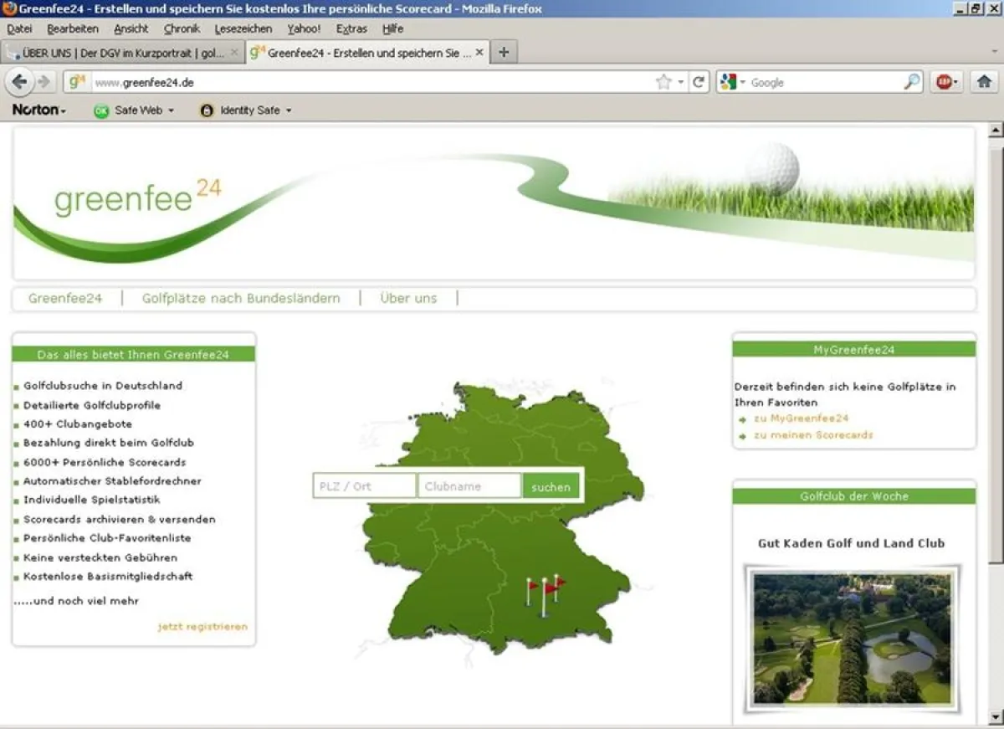The height and width of the screenshot is (729, 1004).
Task: Open the Extras menu
Action: point(351,28)
